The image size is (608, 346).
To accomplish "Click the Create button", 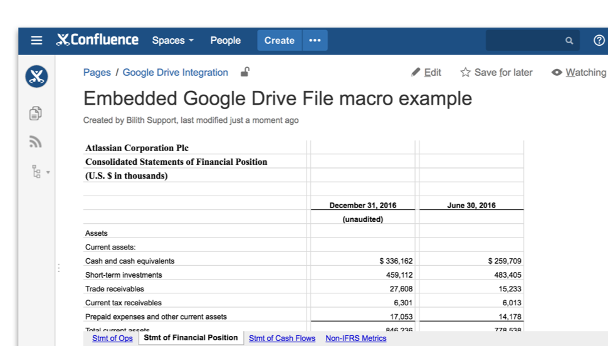I will tap(279, 40).
